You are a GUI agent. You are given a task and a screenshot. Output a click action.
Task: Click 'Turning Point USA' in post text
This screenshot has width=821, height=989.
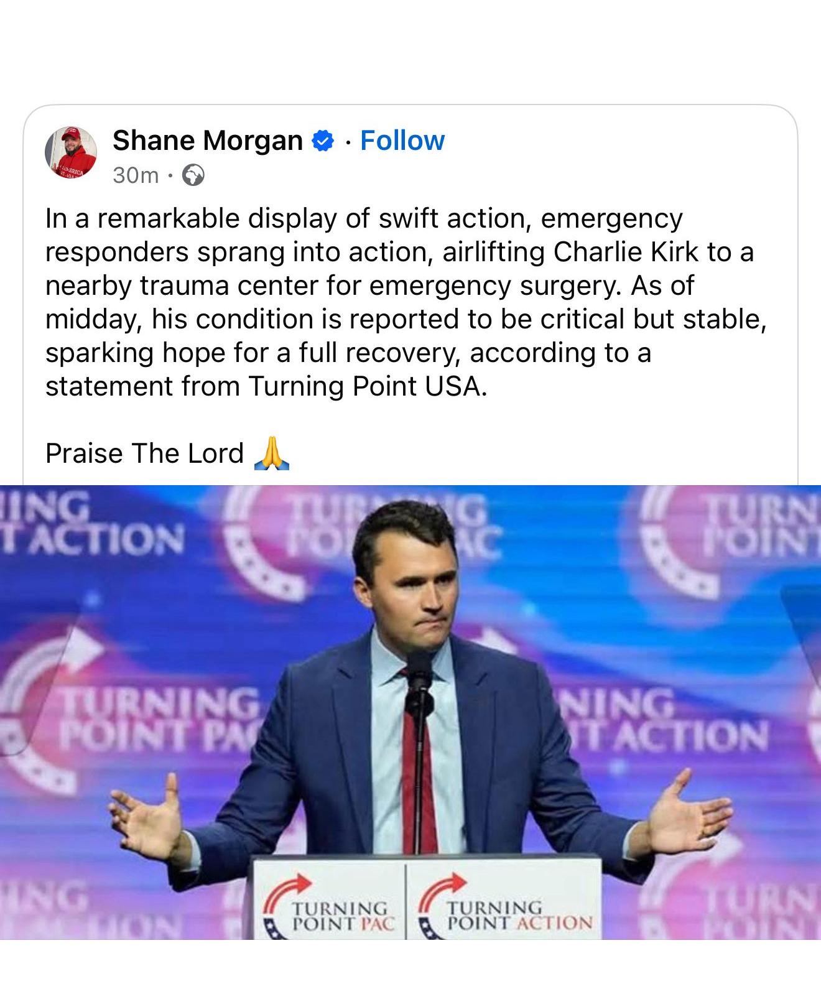click(x=365, y=386)
